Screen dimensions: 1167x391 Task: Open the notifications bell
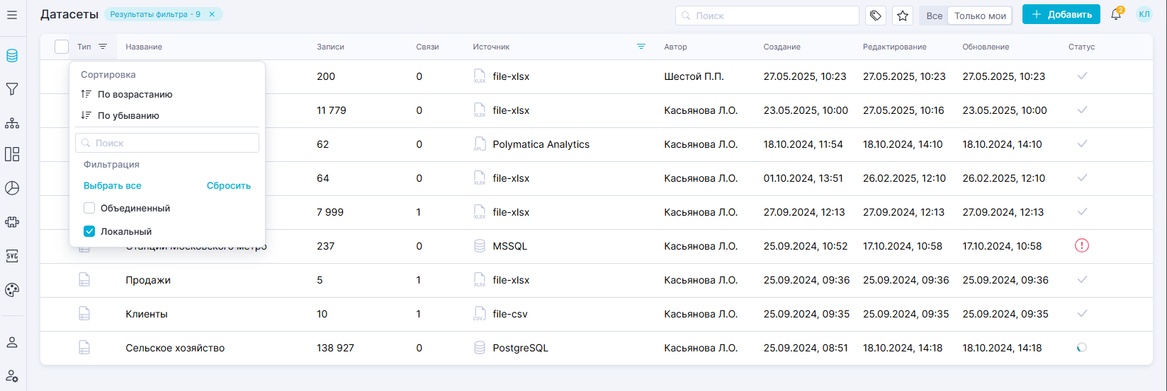coord(1116,15)
